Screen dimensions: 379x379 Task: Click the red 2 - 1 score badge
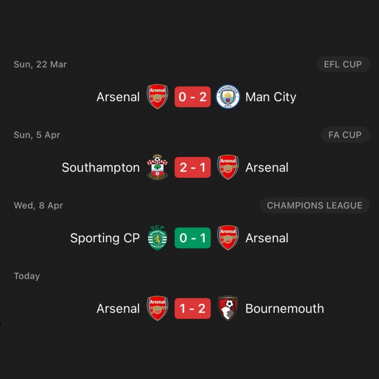tap(193, 167)
